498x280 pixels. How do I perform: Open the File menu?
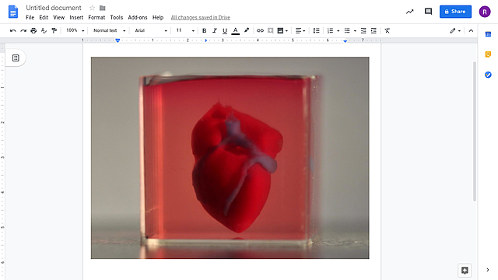(x=30, y=17)
